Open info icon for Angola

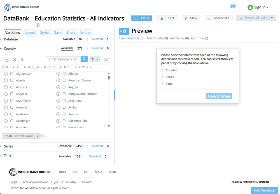click(58, 87)
